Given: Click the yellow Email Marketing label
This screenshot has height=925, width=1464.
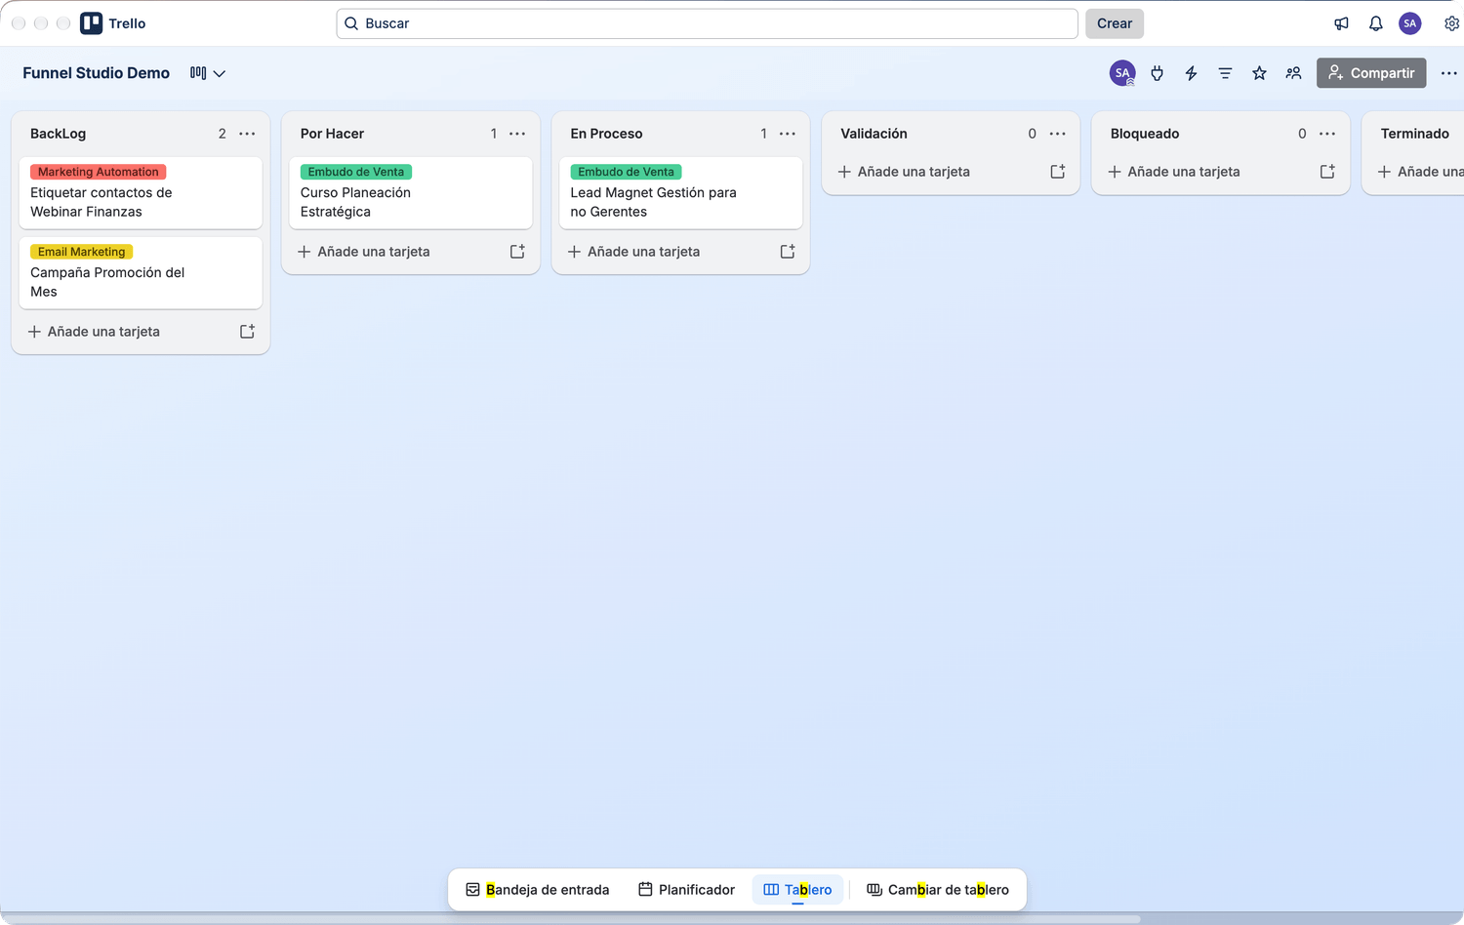Looking at the screenshot, I should click(81, 252).
